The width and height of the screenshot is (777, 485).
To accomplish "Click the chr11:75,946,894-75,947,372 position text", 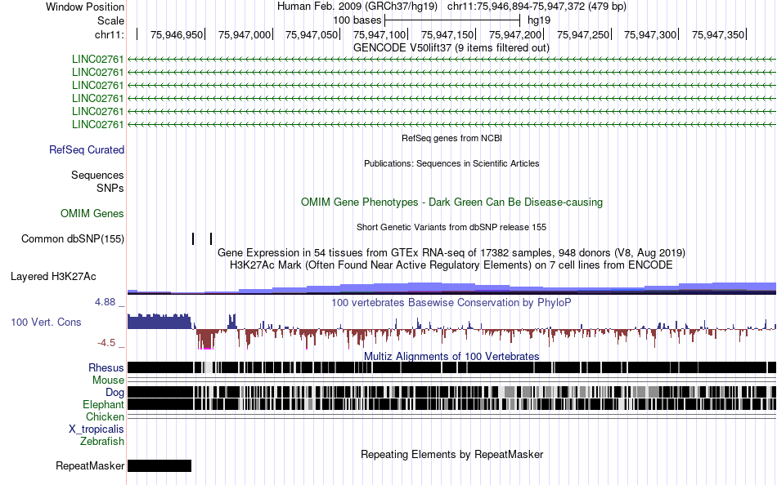I will [537, 7].
